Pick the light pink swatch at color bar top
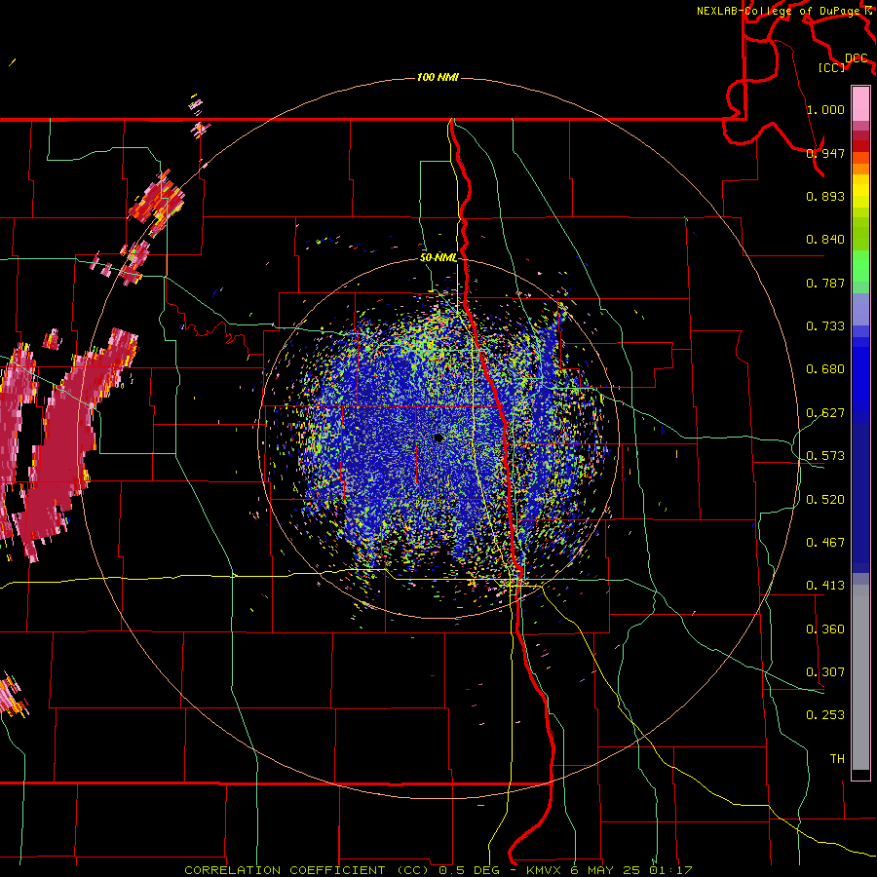 (x=860, y=103)
